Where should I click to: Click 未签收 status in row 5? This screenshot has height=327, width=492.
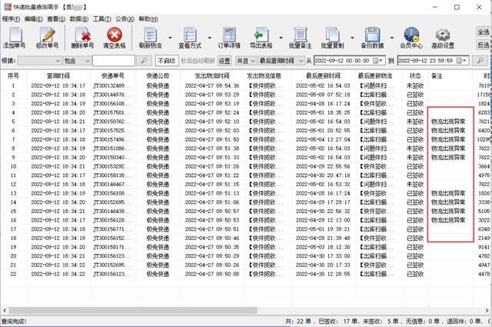[x=415, y=122]
